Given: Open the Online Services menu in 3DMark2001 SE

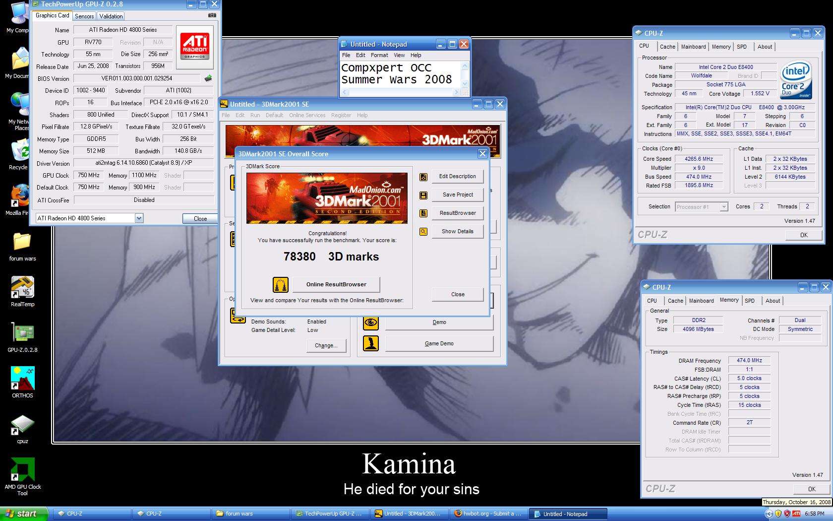Looking at the screenshot, I should coord(307,115).
